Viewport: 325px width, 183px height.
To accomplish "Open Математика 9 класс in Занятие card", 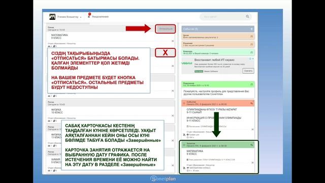I will (195, 152).
